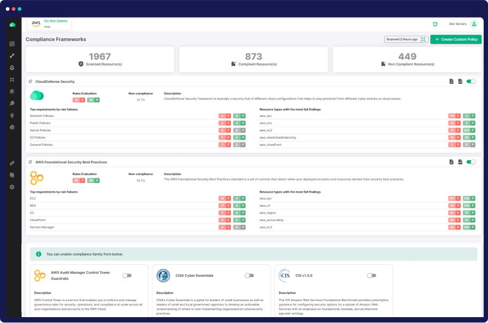Click the notification alarm icon in header
The width and height of the screenshot is (488, 323).
(435, 24)
